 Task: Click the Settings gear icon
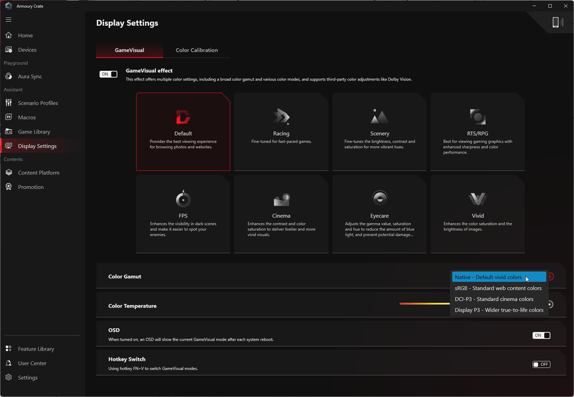9,377
